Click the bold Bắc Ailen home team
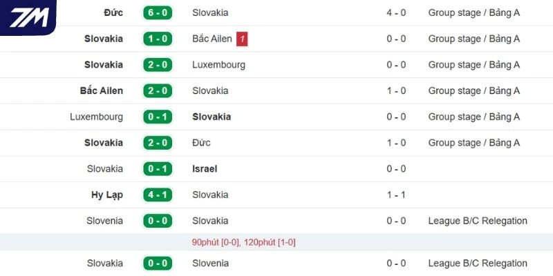This screenshot has height=276, width=553. 102,90
